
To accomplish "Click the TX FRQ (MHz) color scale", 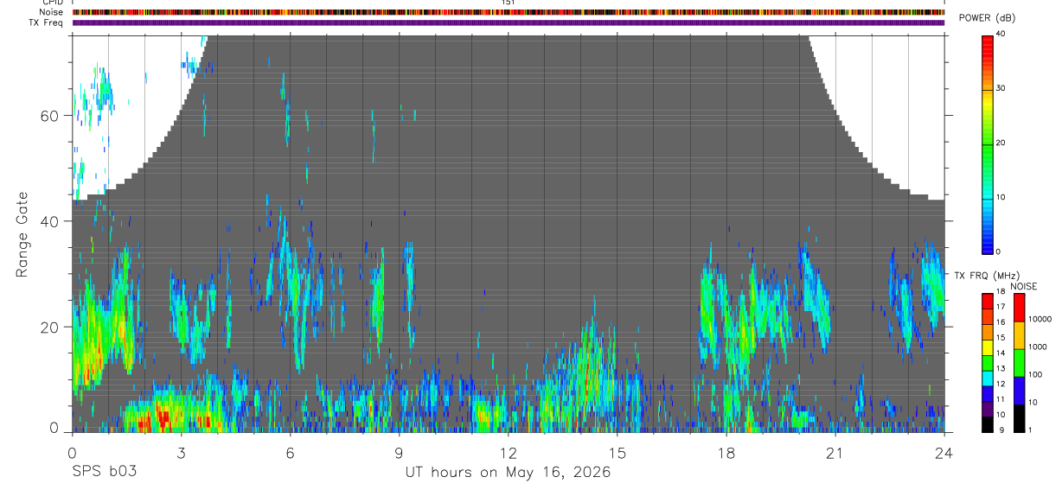I will coord(988,363).
